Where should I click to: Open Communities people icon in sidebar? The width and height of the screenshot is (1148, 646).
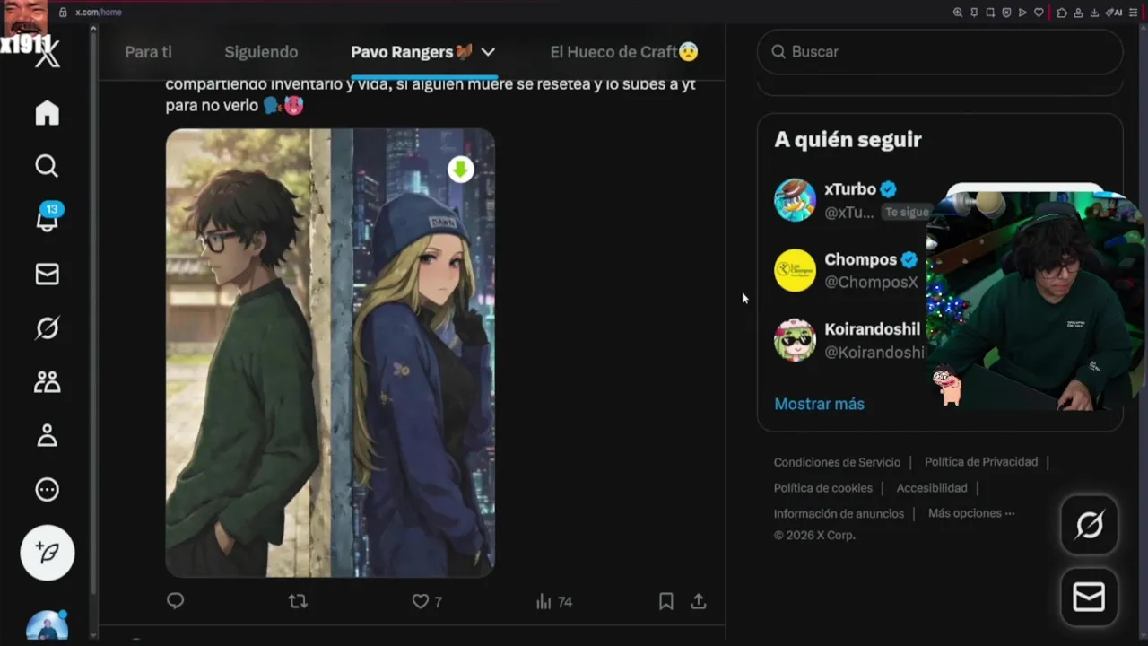coord(47,382)
